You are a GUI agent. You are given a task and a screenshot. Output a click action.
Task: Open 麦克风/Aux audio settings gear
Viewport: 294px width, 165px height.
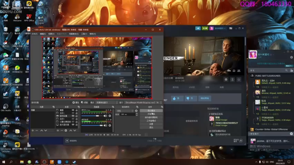coord(110,116)
